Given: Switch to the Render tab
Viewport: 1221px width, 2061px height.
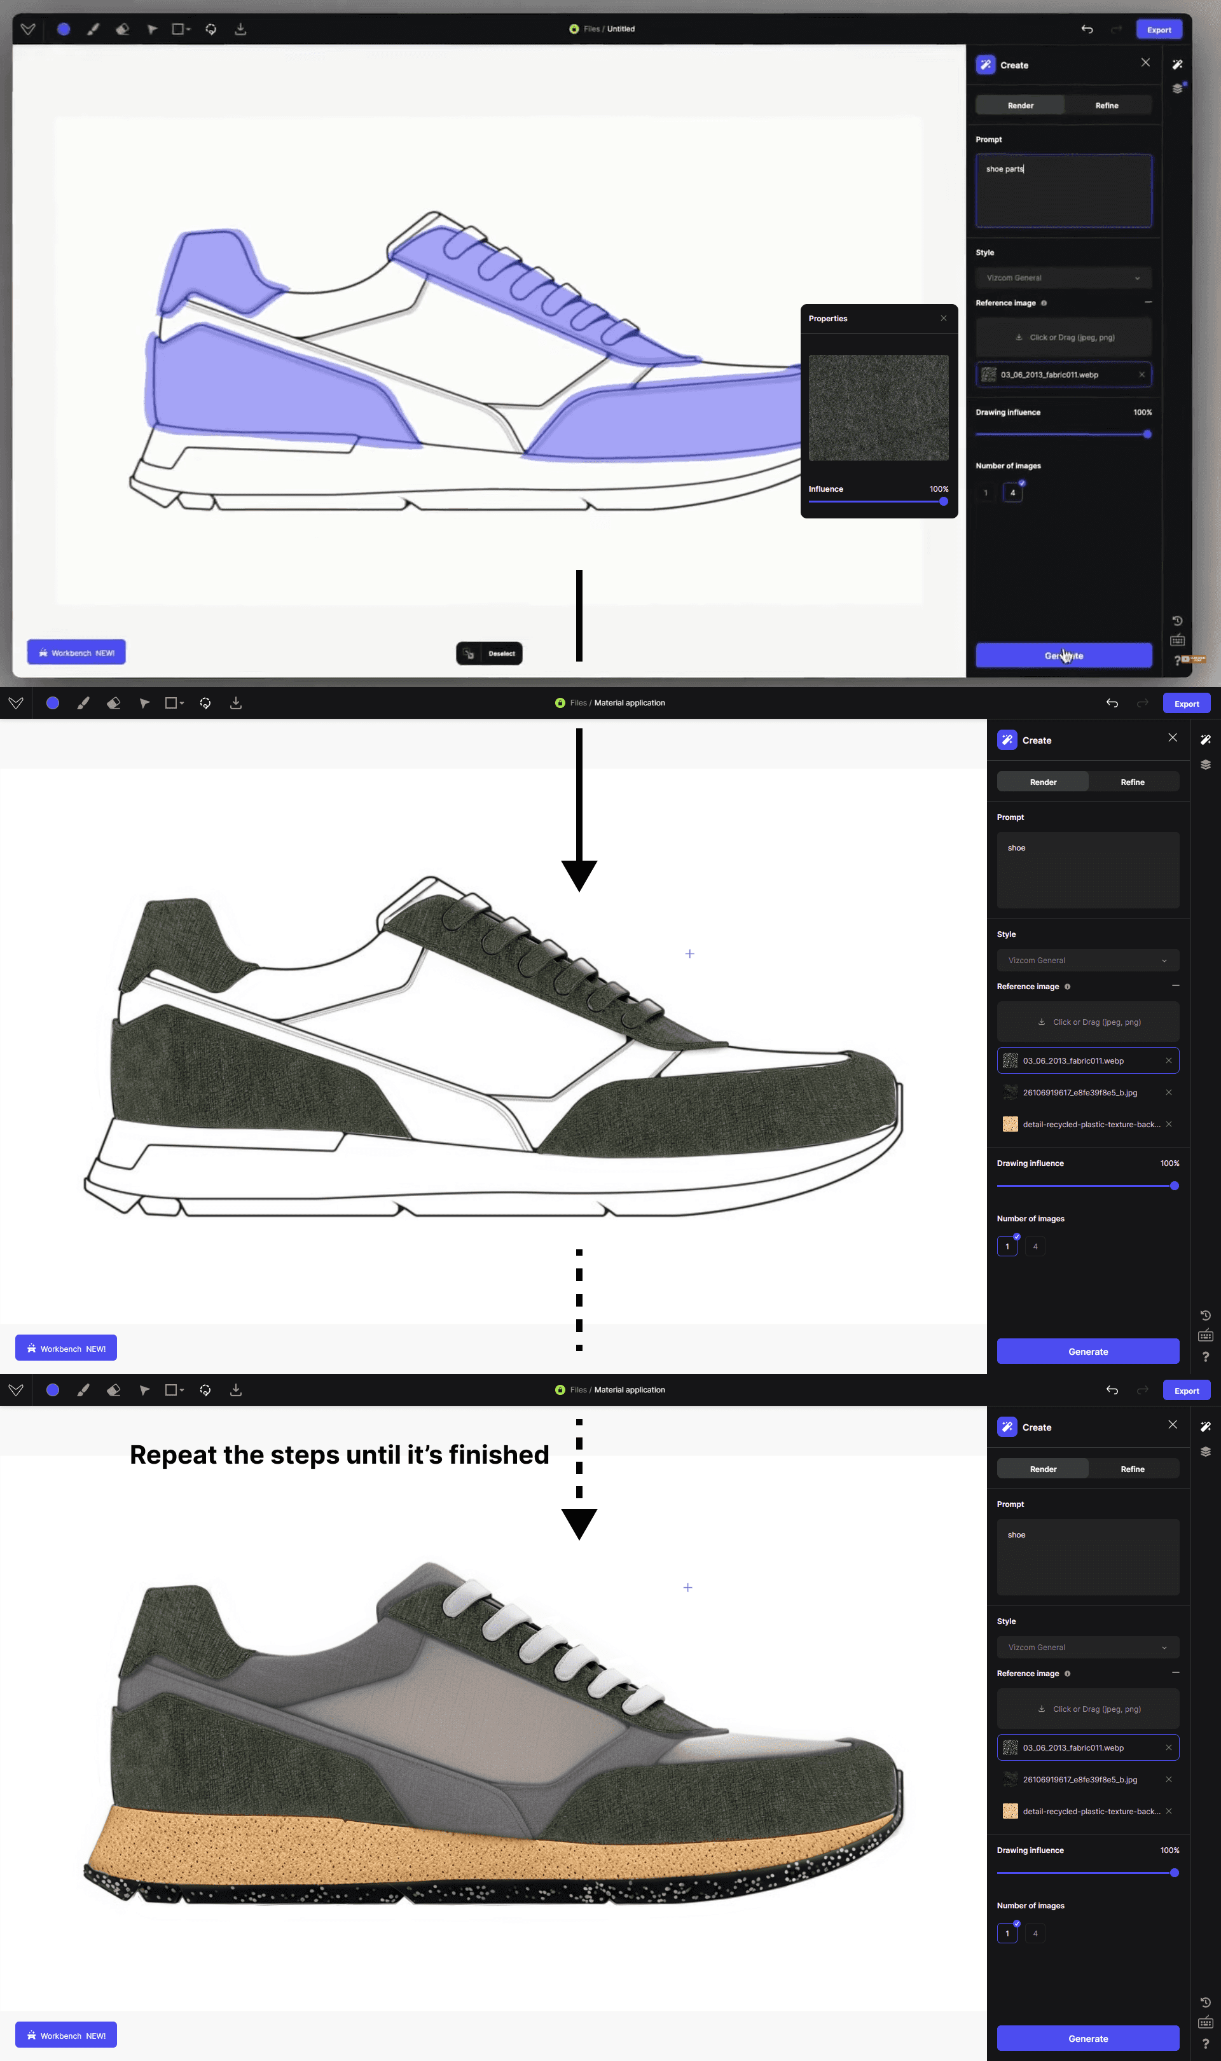Looking at the screenshot, I should click(x=1020, y=104).
